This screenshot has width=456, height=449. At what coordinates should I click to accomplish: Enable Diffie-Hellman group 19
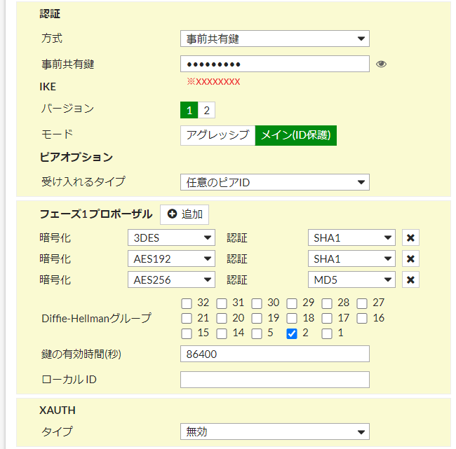257,319
